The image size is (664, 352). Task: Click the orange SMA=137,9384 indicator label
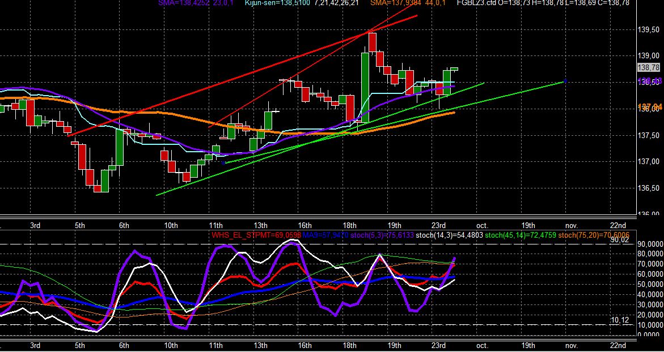pos(396,3)
